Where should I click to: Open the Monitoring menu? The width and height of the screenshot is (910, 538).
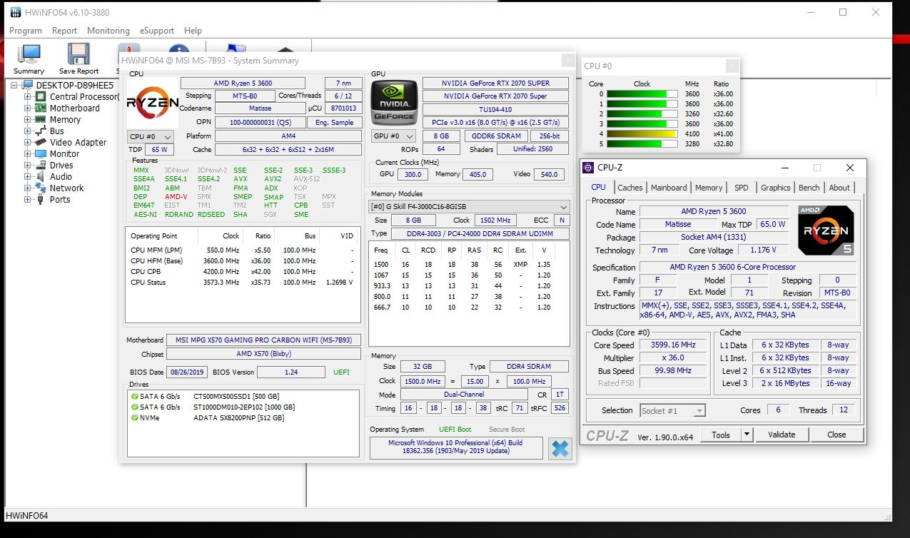pyautogui.click(x=108, y=31)
